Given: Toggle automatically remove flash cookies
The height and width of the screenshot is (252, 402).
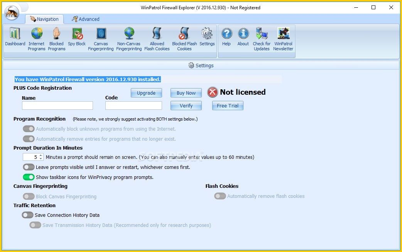Looking at the screenshot, I should [x=220, y=196].
